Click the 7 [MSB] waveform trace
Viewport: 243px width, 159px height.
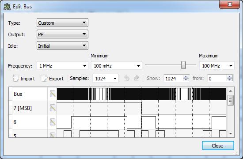click(x=141, y=108)
